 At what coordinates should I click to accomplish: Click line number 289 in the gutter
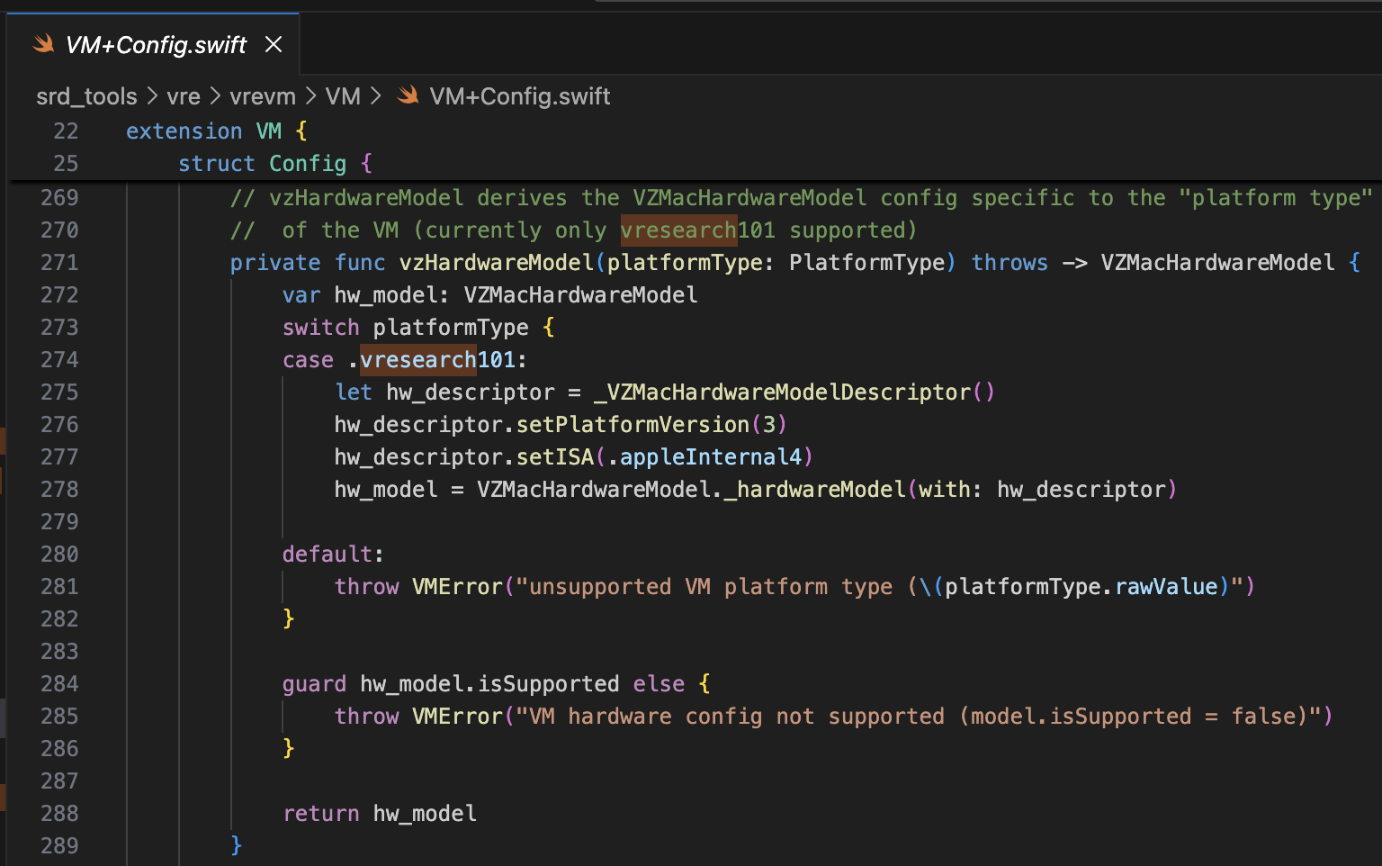coord(59,845)
